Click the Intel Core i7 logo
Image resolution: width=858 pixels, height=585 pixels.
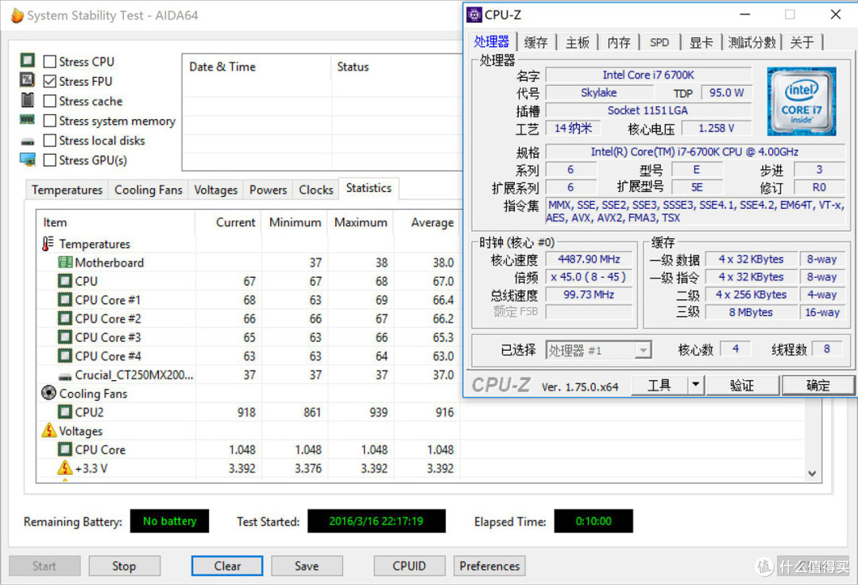tap(801, 102)
